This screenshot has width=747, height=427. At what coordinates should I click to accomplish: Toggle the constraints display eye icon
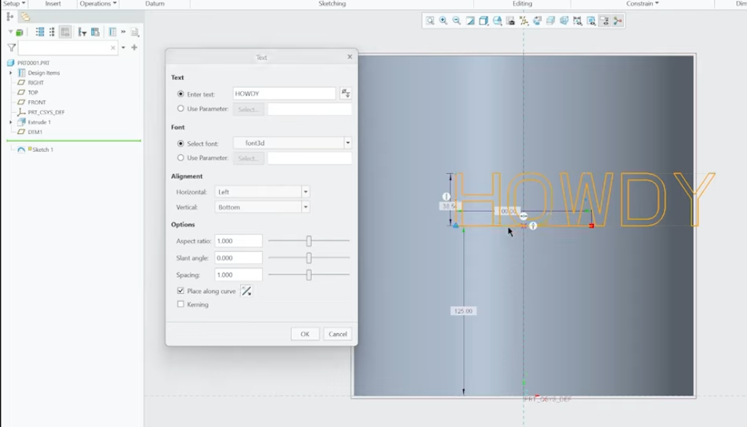[x=590, y=20]
